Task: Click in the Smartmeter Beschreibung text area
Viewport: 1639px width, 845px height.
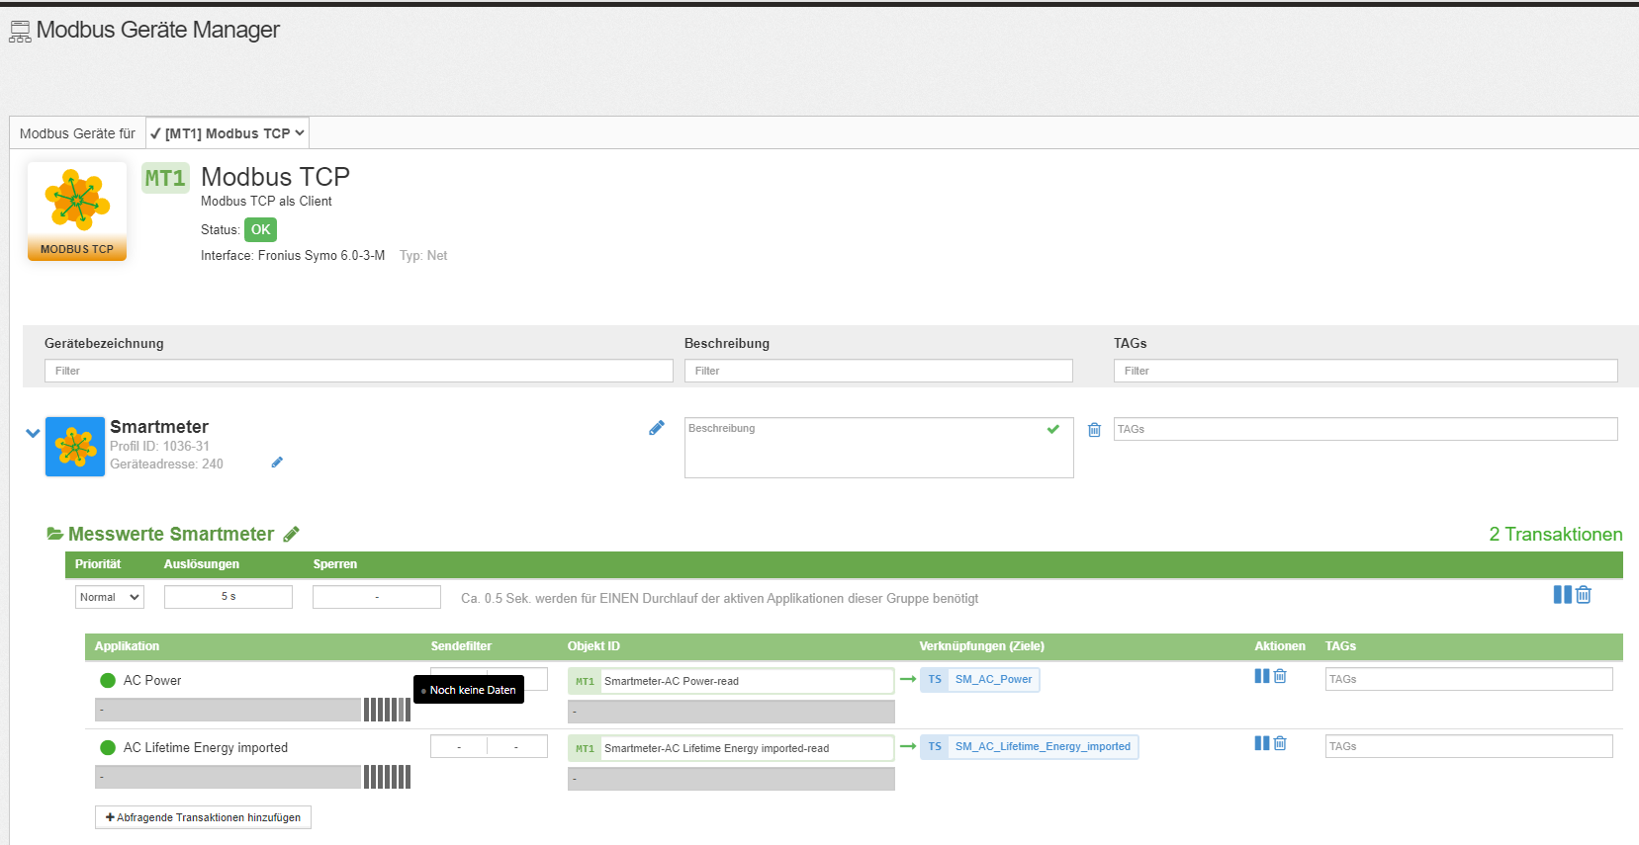Action: pyautogui.click(x=878, y=448)
